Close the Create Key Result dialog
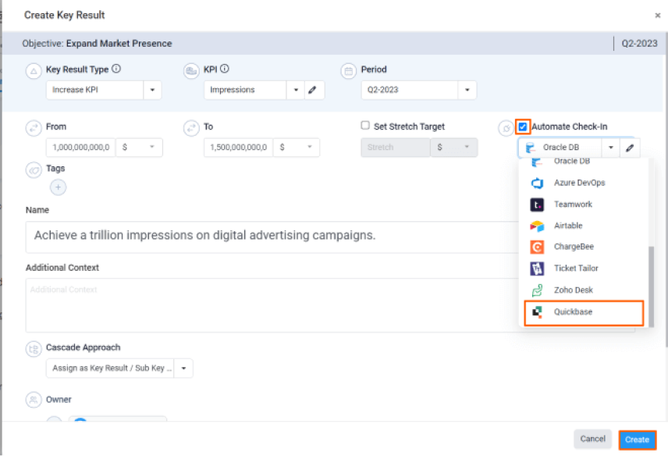The image size is (668, 456). click(657, 16)
